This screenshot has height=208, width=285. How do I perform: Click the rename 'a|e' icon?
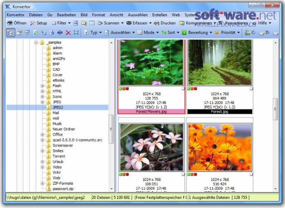(60, 32)
